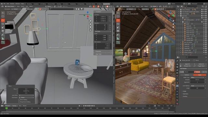Select the active Move tool in left viewport
The width and height of the screenshot is (208, 117).
[3, 20]
